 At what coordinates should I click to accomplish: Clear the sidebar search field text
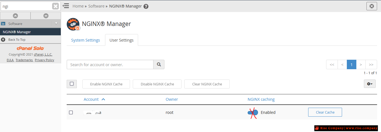(55, 6)
